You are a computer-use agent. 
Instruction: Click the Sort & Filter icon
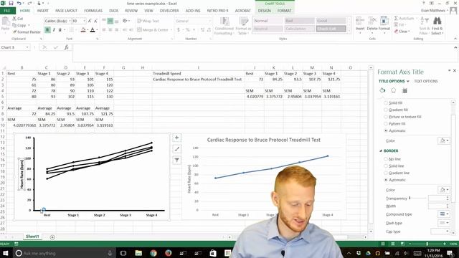[424, 21]
